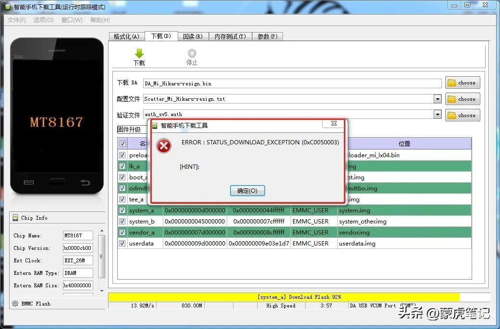Click the folder icon beside Download DA
The image size is (500, 329).
[x=451, y=83]
